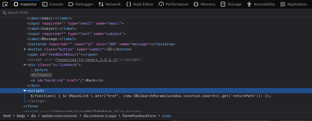The height and width of the screenshot is (121, 312).
Task: Open the Memory tab
Action: [x=204, y=4]
